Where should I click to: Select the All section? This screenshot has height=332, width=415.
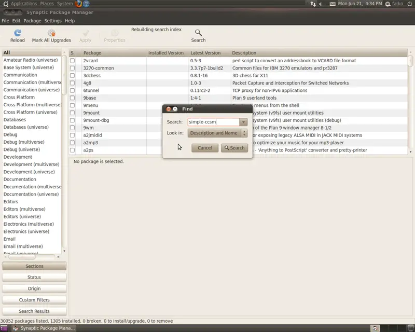[x=32, y=53]
